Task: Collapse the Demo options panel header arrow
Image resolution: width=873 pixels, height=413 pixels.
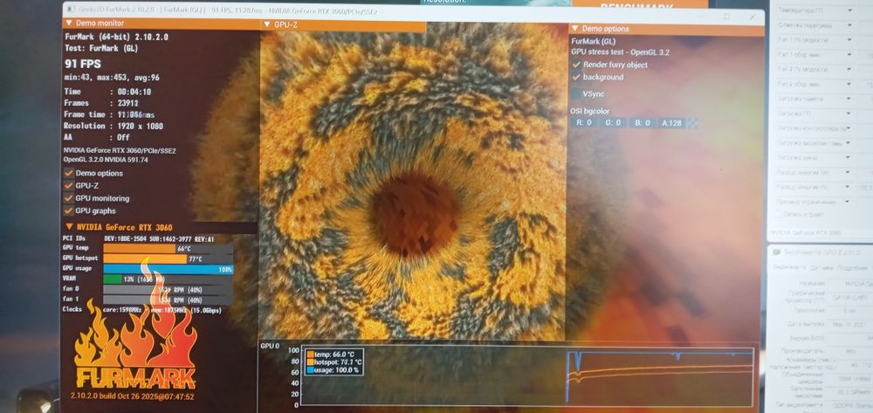Action: [x=574, y=29]
